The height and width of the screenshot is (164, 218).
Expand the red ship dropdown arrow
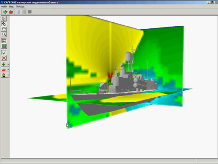(x=8, y=70)
